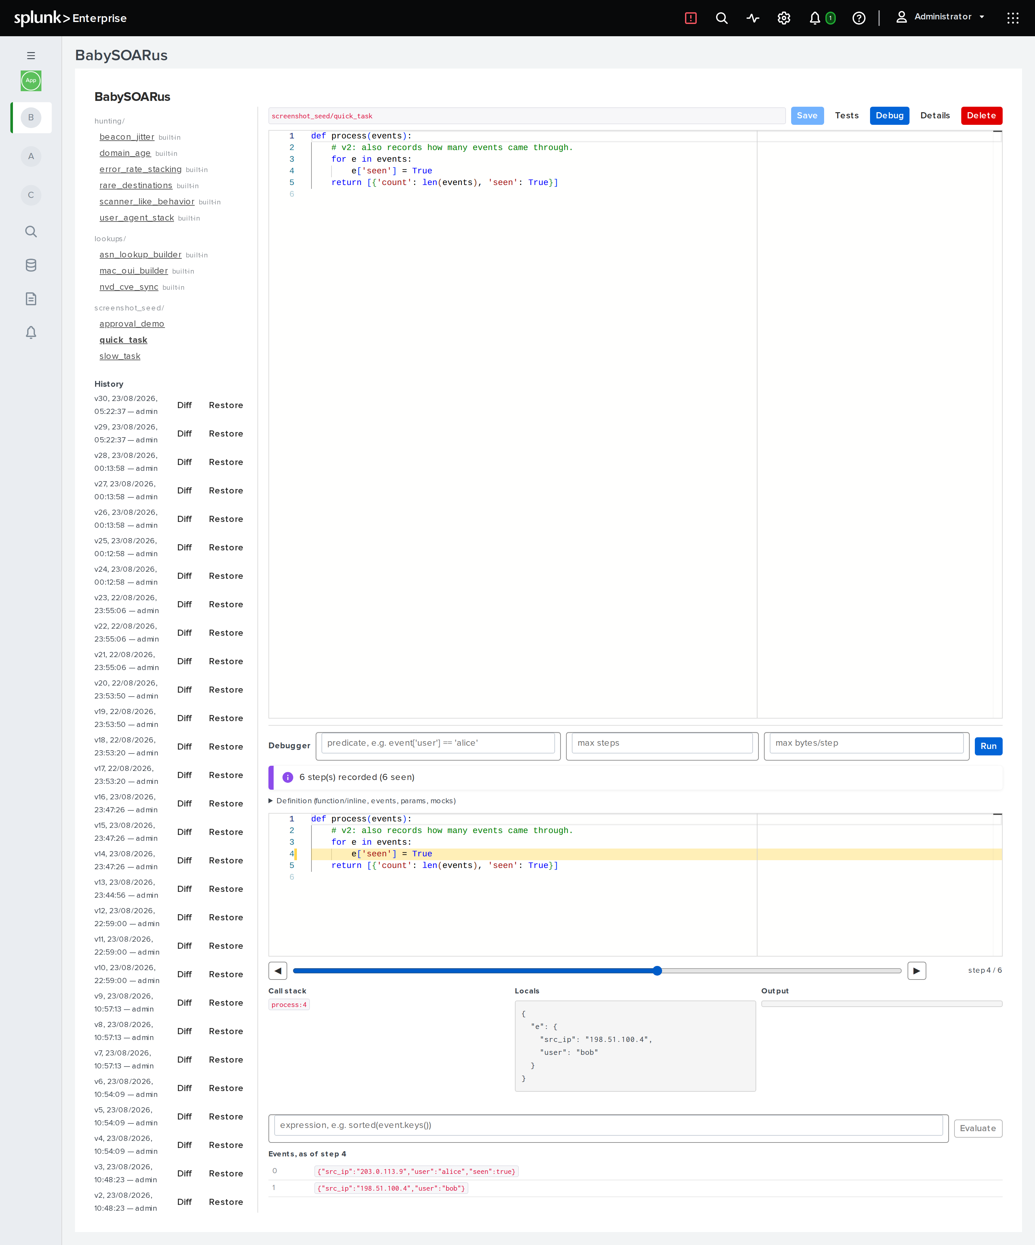Viewport: 1035px width, 1245px height.
Task: Click the green App icon in sidebar
Action: (x=31, y=81)
